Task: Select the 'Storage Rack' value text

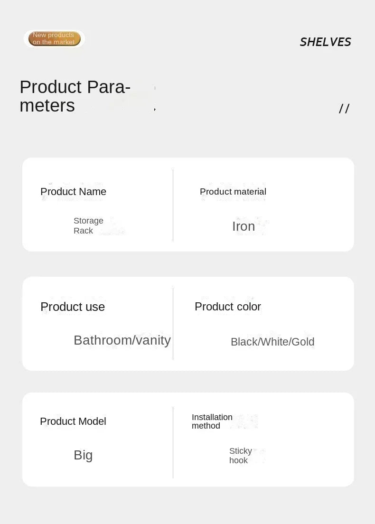Action: (88, 225)
